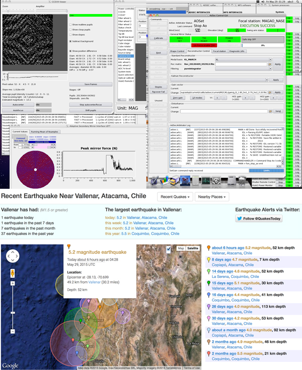
Task: Open the Kalman Reconstructor dropdown
Action: point(219,80)
